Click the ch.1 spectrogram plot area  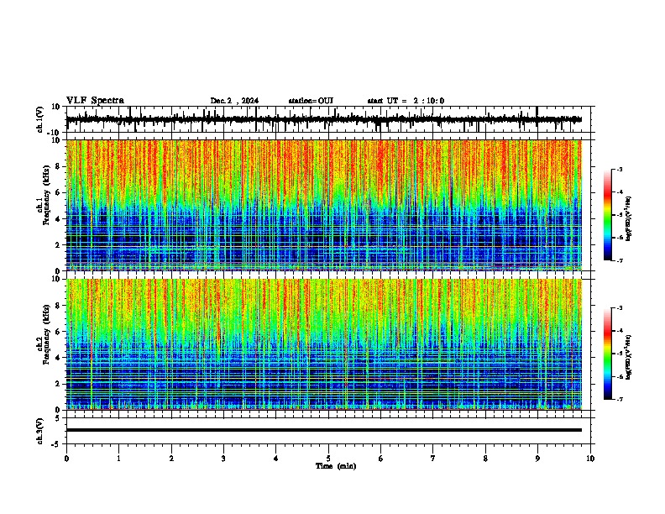[330, 205]
